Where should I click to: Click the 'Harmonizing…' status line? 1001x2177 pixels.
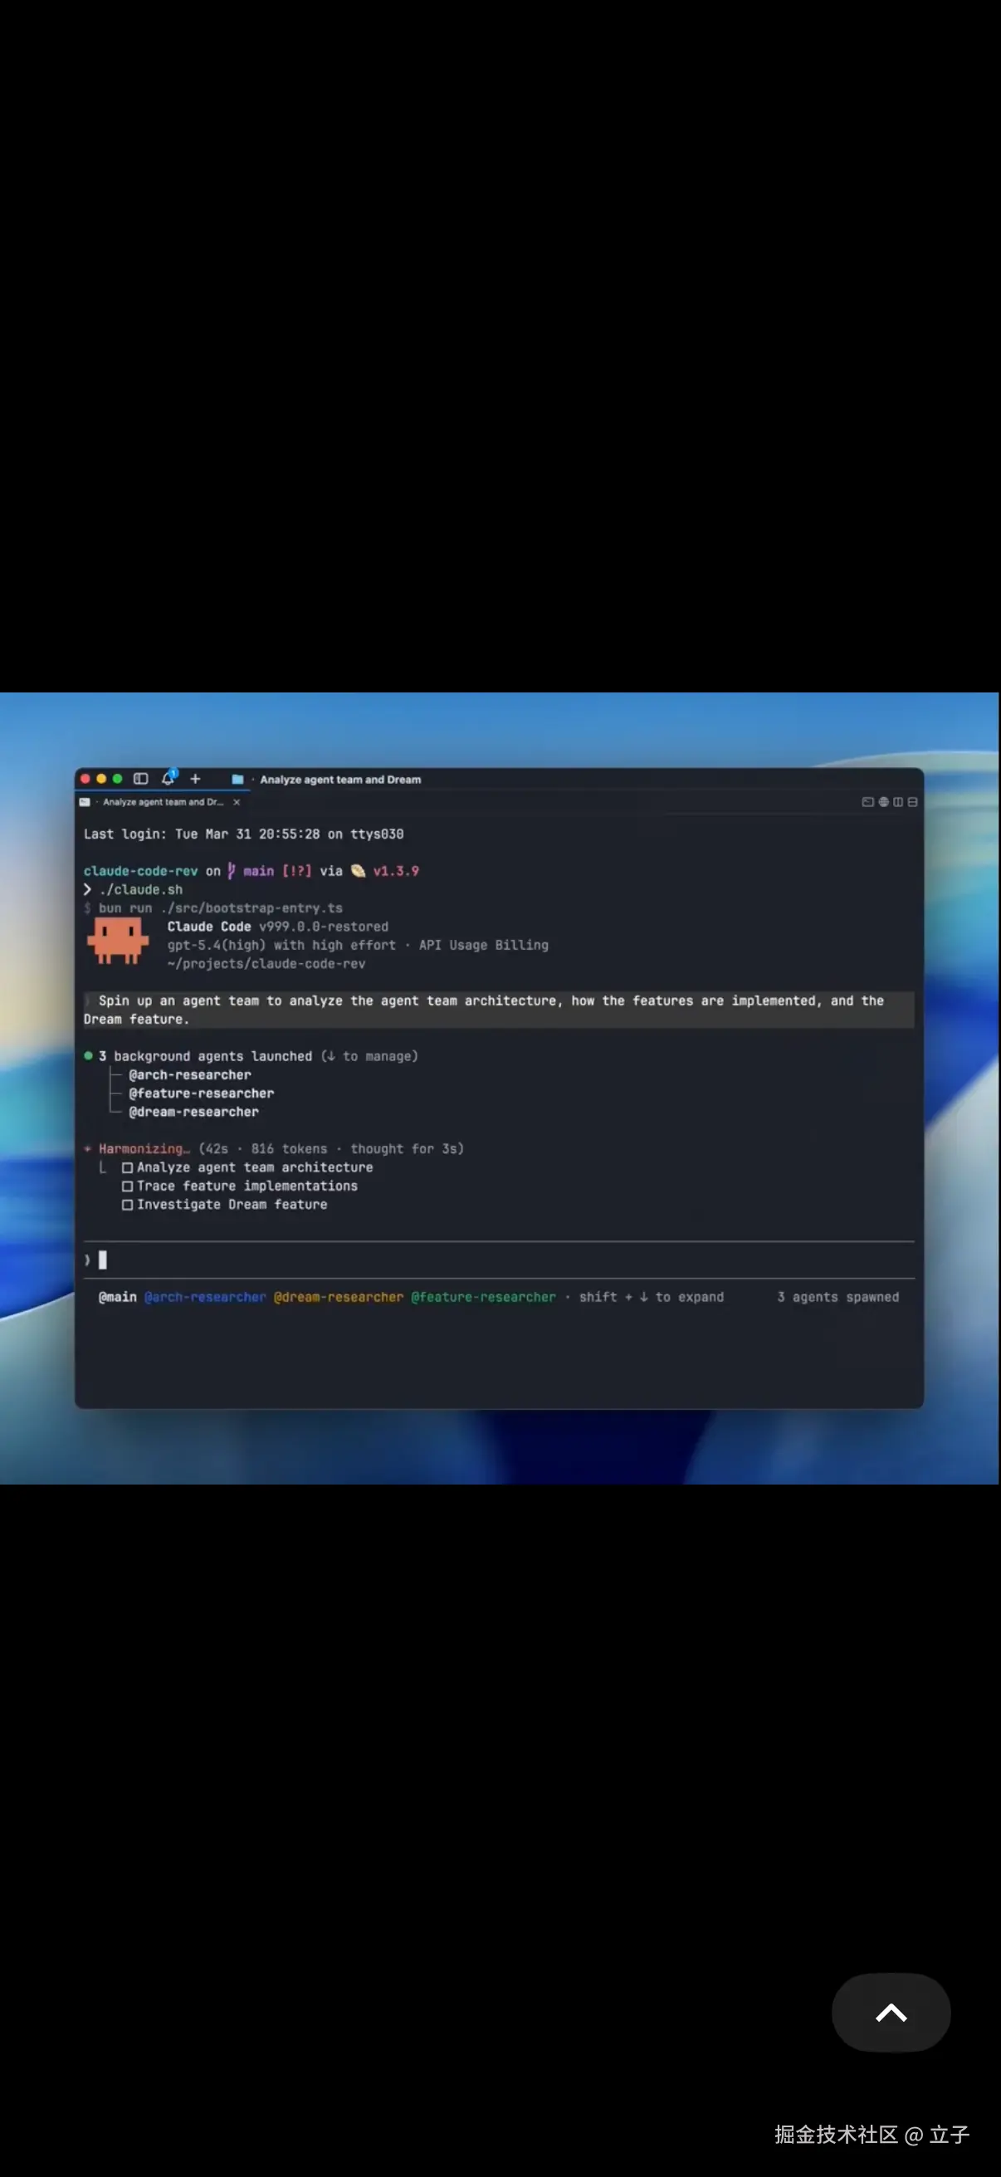(274, 1149)
